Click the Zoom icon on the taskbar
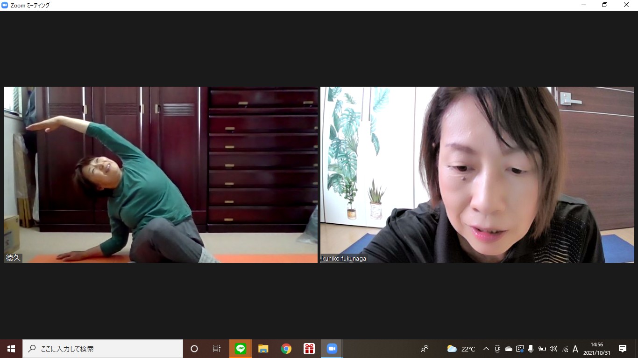Viewport: 638px width, 358px height. [332, 349]
